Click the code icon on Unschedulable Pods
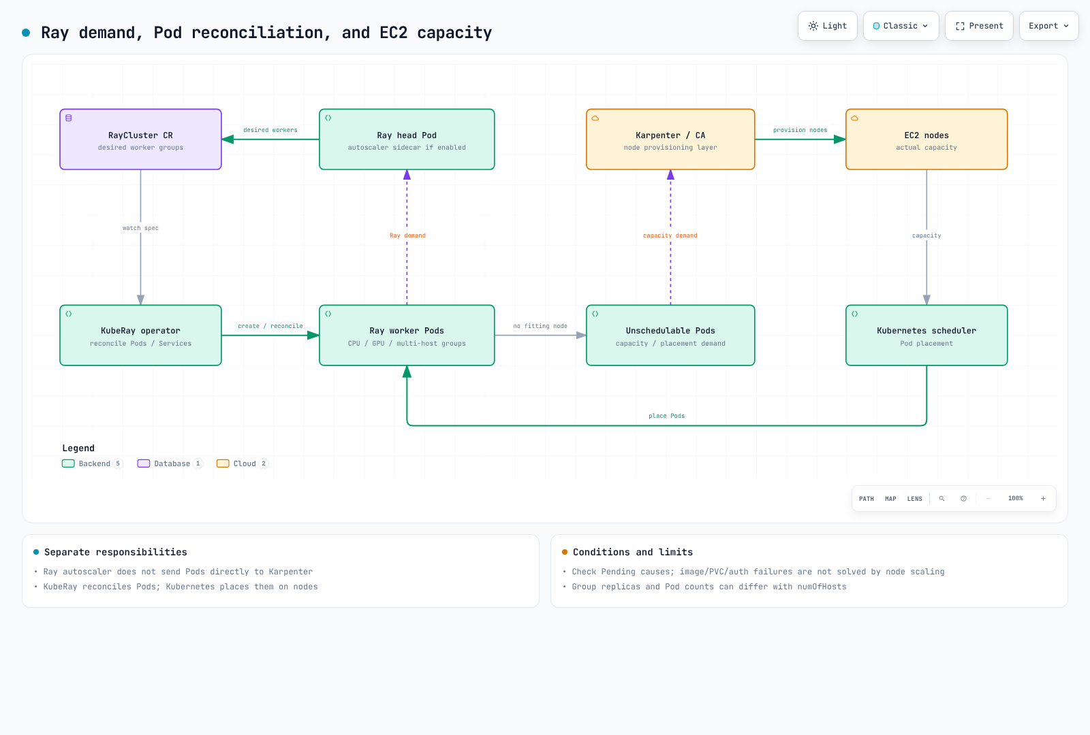This screenshot has width=1090, height=735. [595, 314]
